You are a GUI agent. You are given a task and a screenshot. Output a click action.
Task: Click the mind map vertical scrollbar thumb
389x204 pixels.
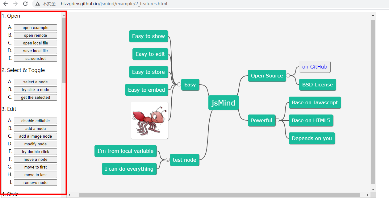pos(373,102)
